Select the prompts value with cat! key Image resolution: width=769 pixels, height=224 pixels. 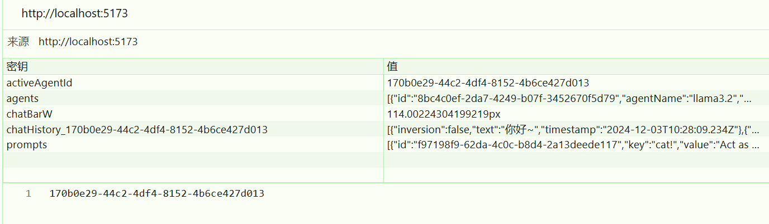pos(576,145)
